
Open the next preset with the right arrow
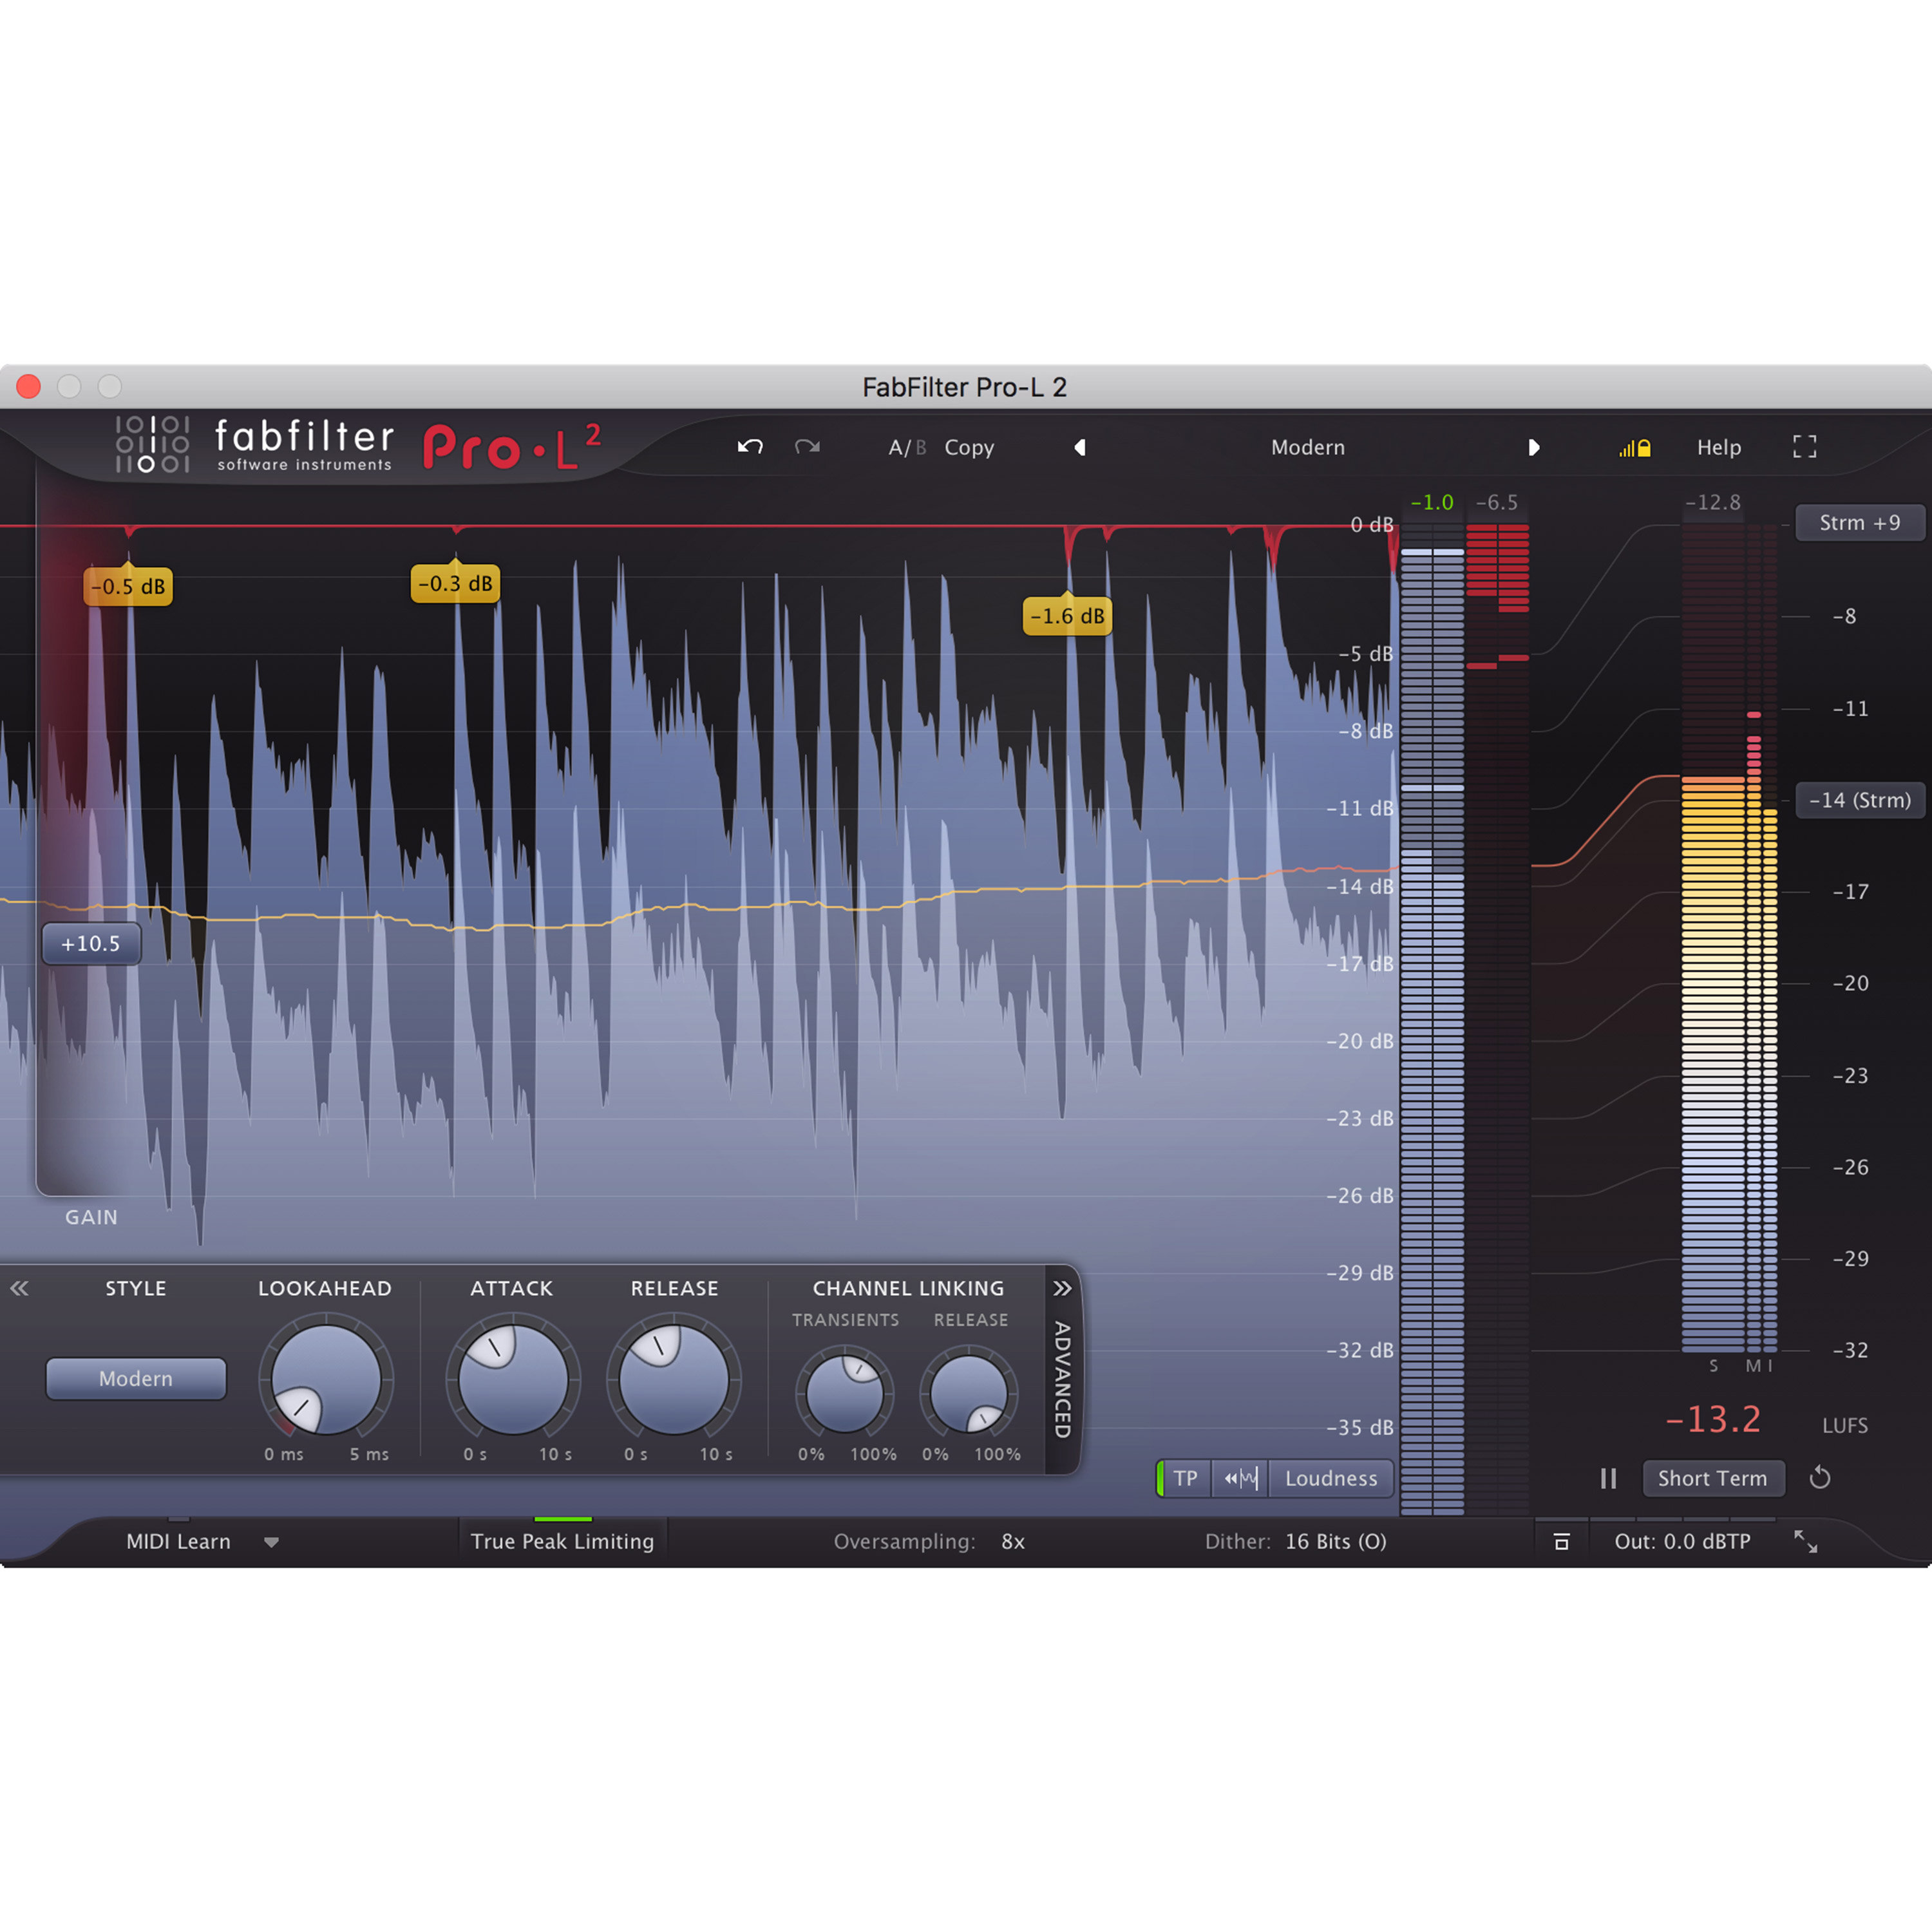pyautogui.click(x=1535, y=447)
